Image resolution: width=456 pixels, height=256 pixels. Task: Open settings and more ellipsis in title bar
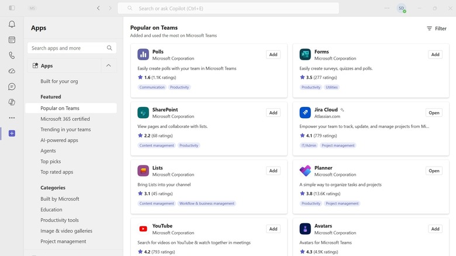(x=387, y=8)
